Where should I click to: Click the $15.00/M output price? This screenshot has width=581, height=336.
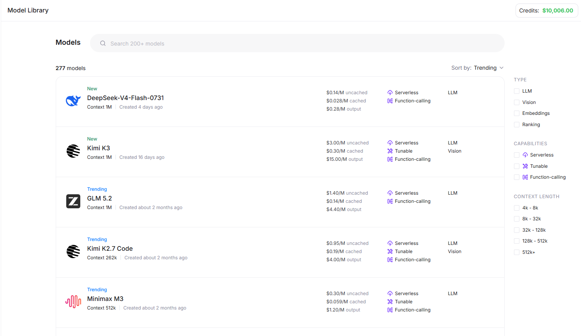(x=344, y=159)
